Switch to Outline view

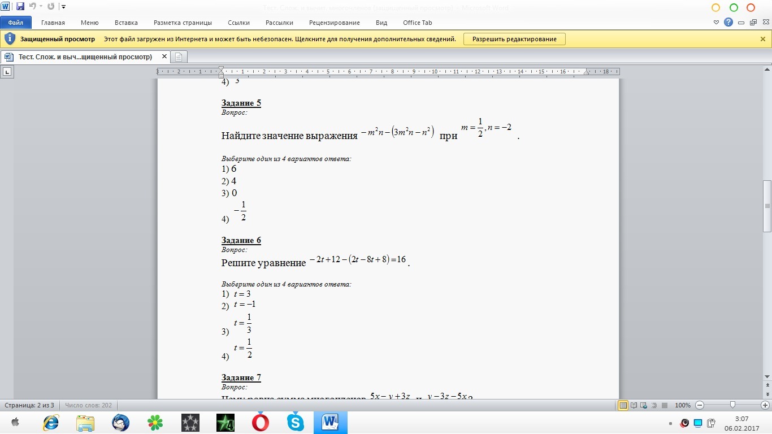pos(654,405)
